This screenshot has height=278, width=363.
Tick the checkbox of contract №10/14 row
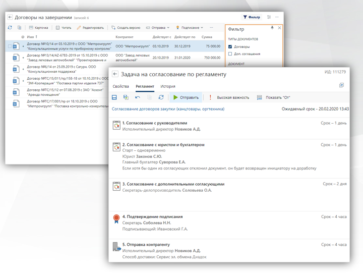tap(10, 46)
